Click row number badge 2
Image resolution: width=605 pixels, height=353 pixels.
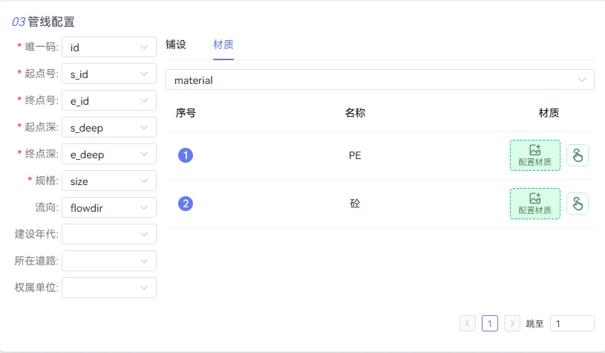[x=186, y=204]
